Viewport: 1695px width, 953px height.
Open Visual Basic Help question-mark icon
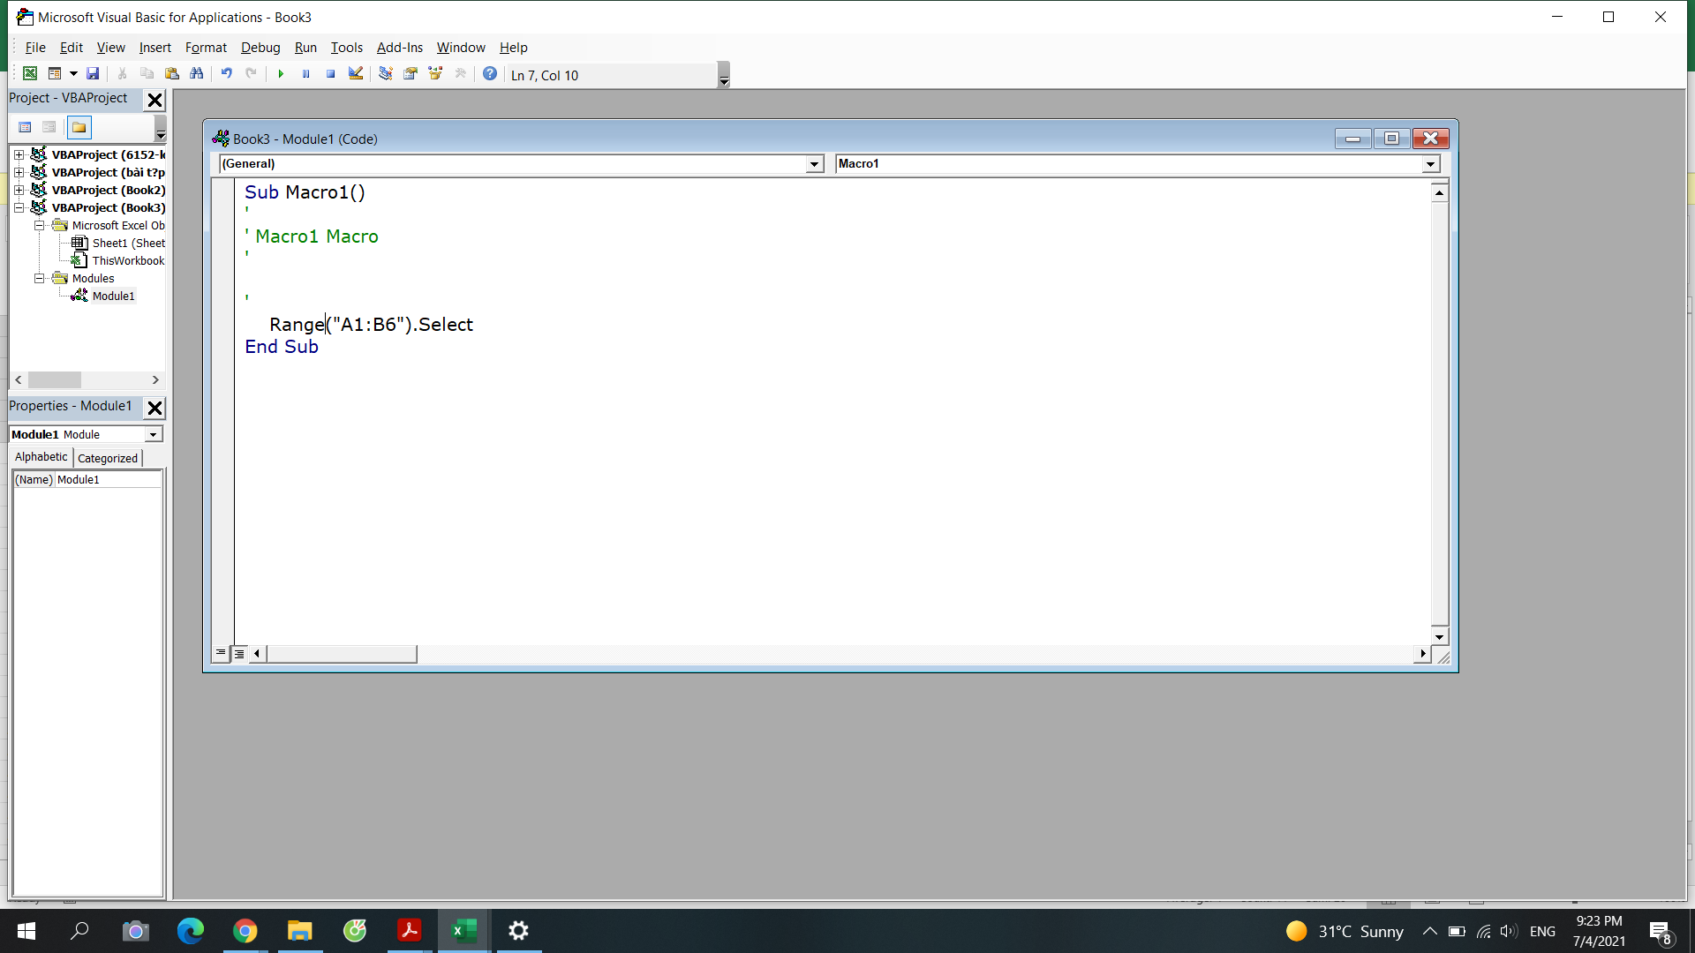[x=490, y=74]
